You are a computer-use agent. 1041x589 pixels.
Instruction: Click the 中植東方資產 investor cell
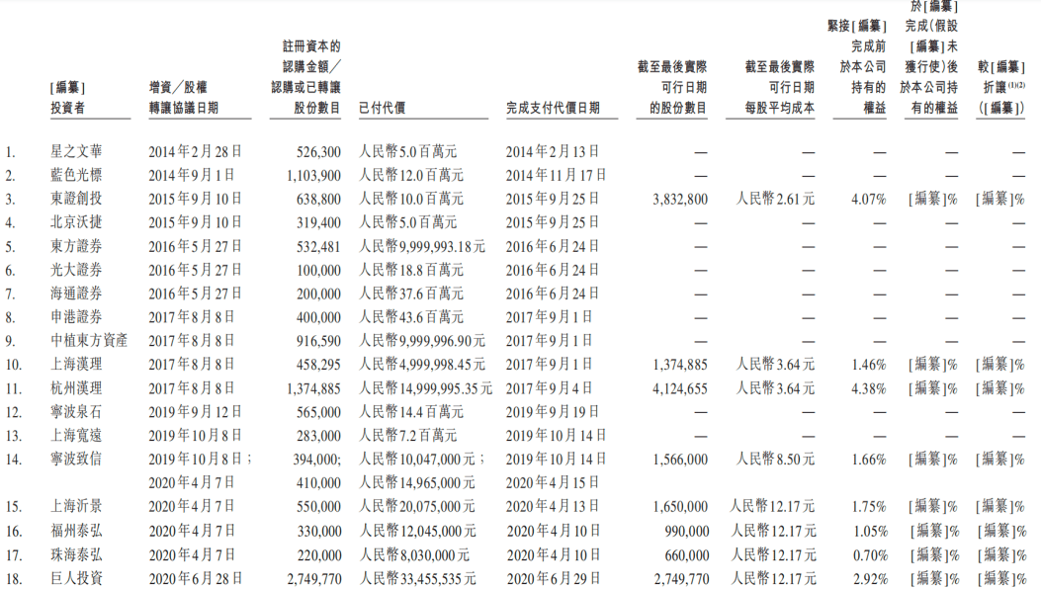coord(89,341)
